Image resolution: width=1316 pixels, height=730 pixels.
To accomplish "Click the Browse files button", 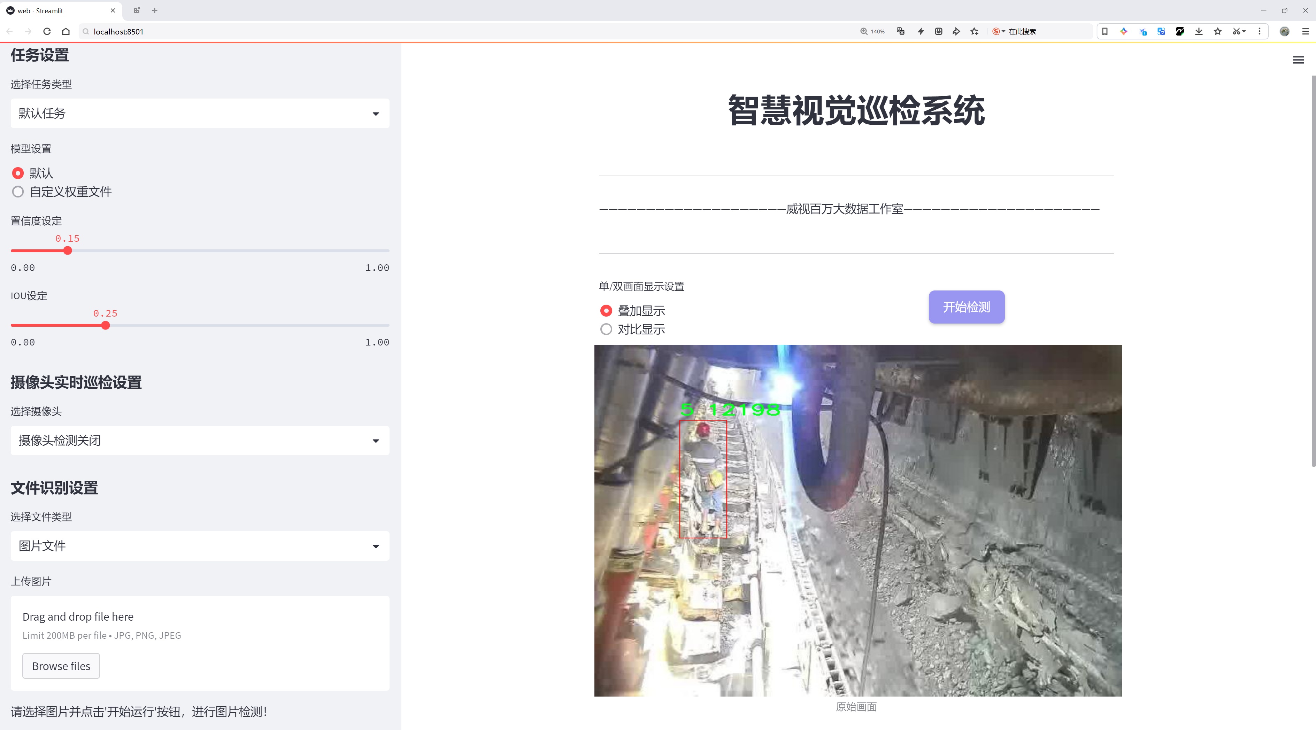I will pos(61,666).
